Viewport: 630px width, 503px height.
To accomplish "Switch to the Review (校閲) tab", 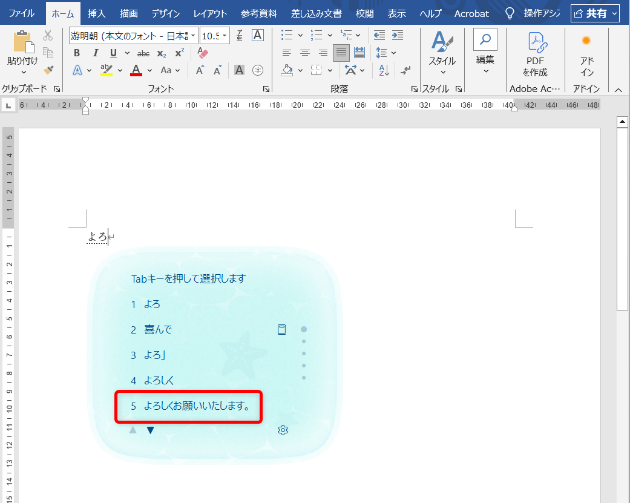I will [364, 13].
